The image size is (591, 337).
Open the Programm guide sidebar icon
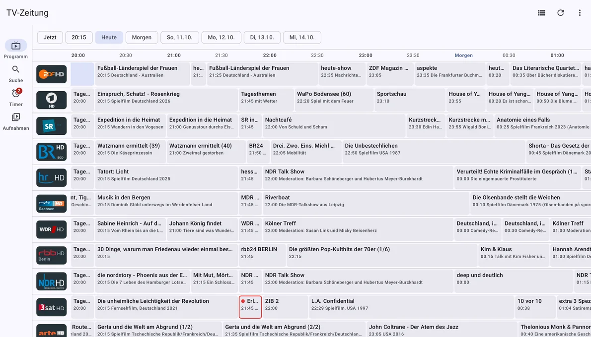pos(16,46)
